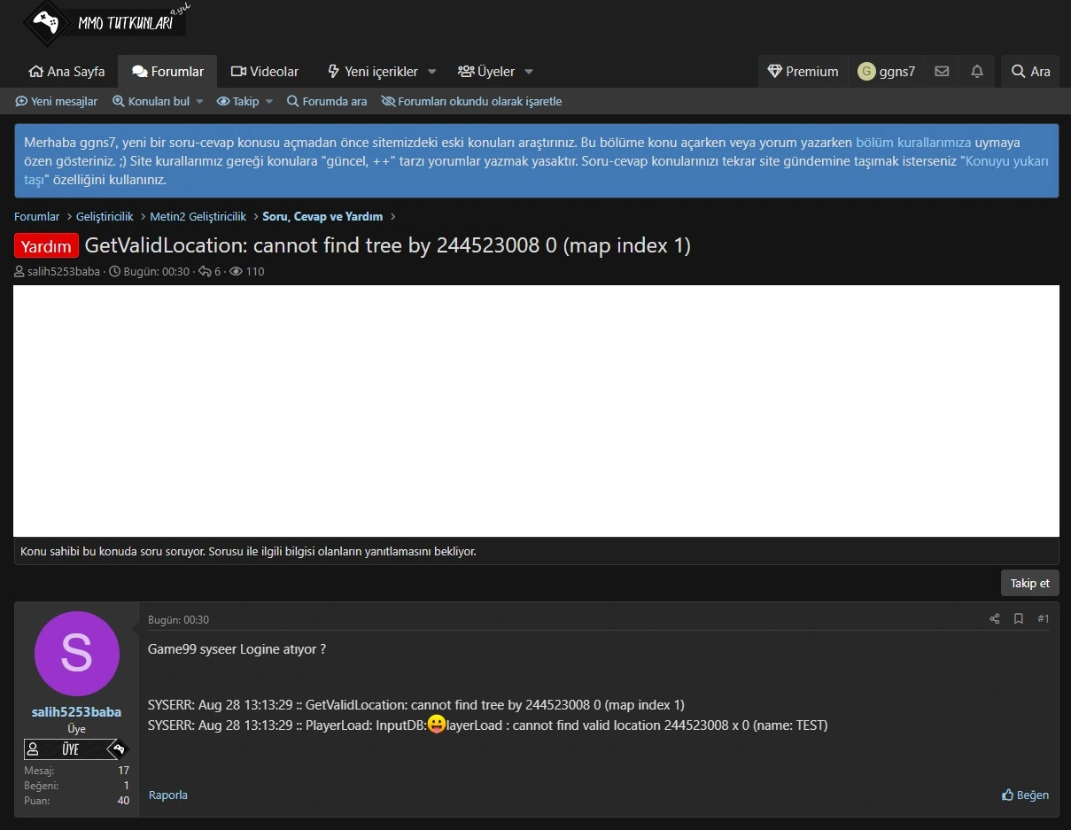
Task: Open the Takip link
Action: pyautogui.click(x=238, y=101)
